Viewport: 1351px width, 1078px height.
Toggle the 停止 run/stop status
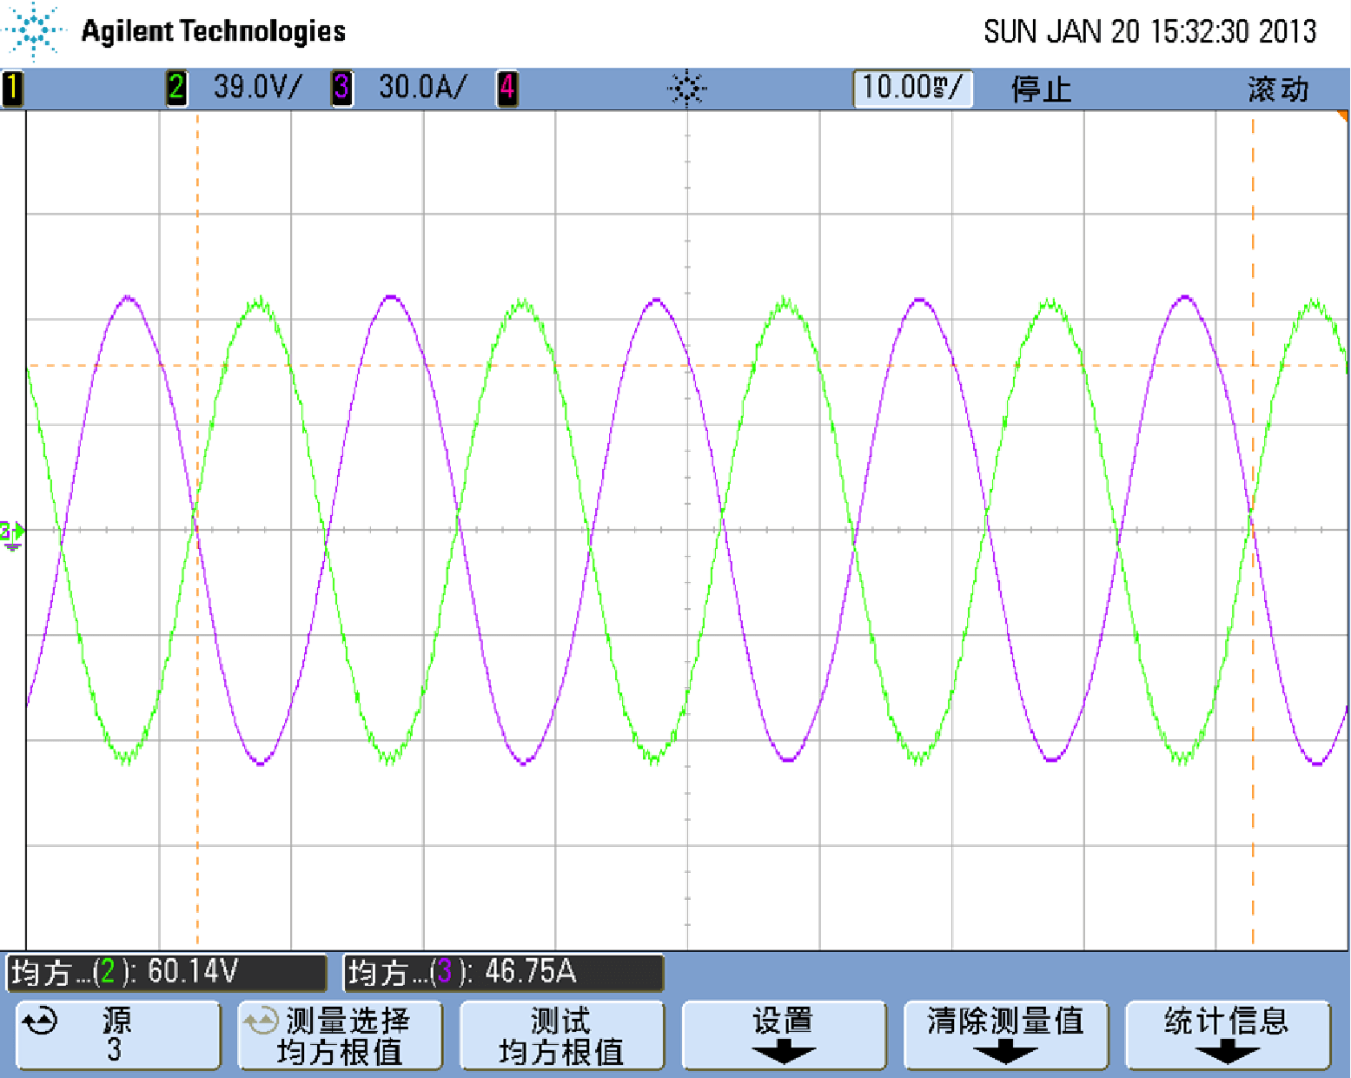(1041, 89)
